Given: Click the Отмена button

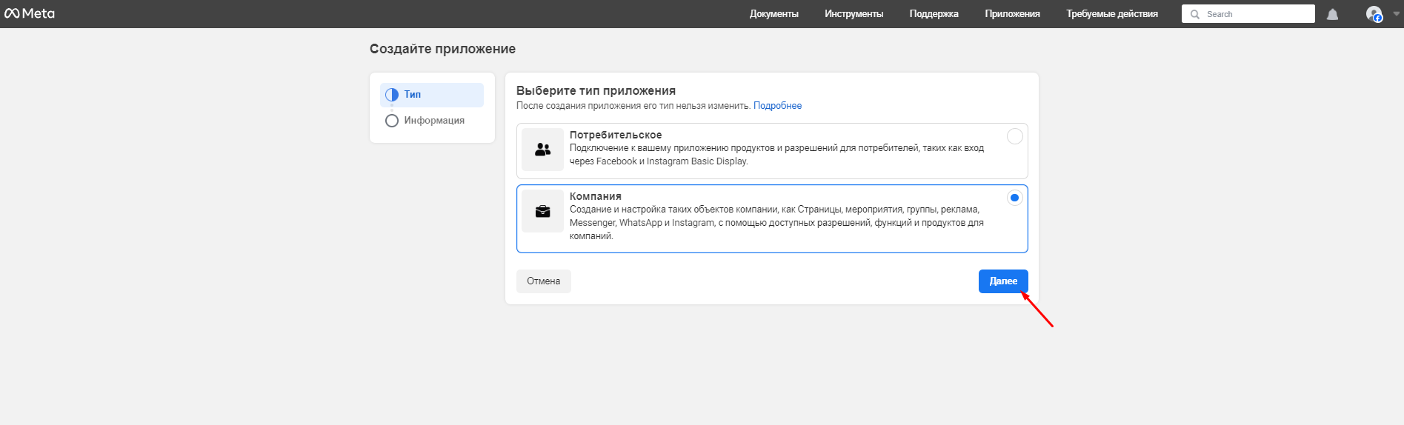Looking at the screenshot, I should pyautogui.click(x=543, y=281).
